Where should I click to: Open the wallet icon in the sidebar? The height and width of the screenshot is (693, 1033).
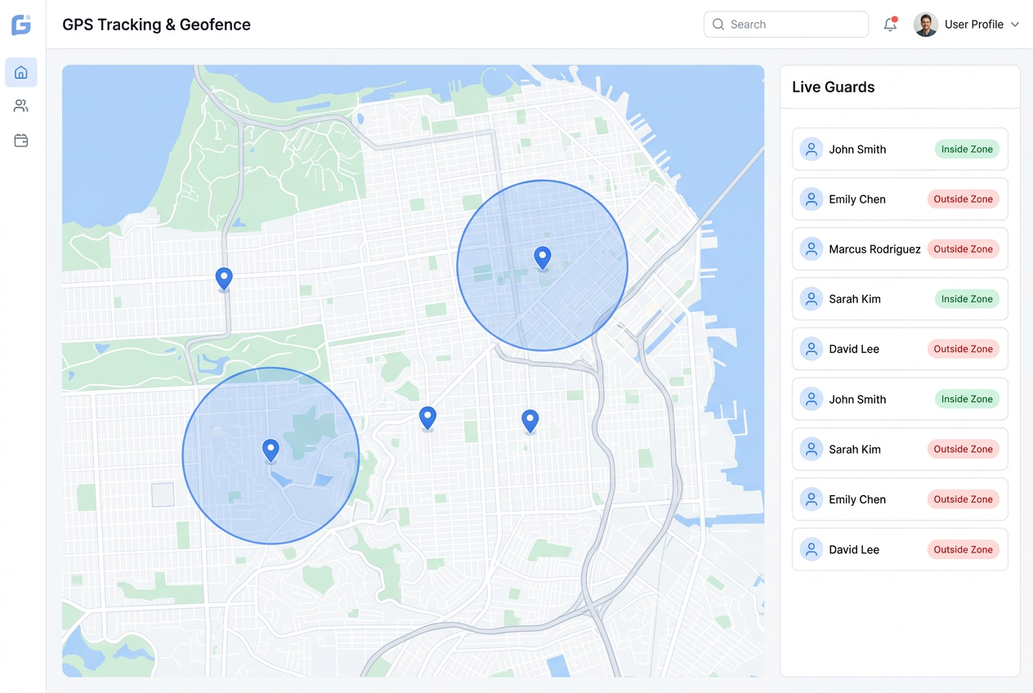point(21,141)
